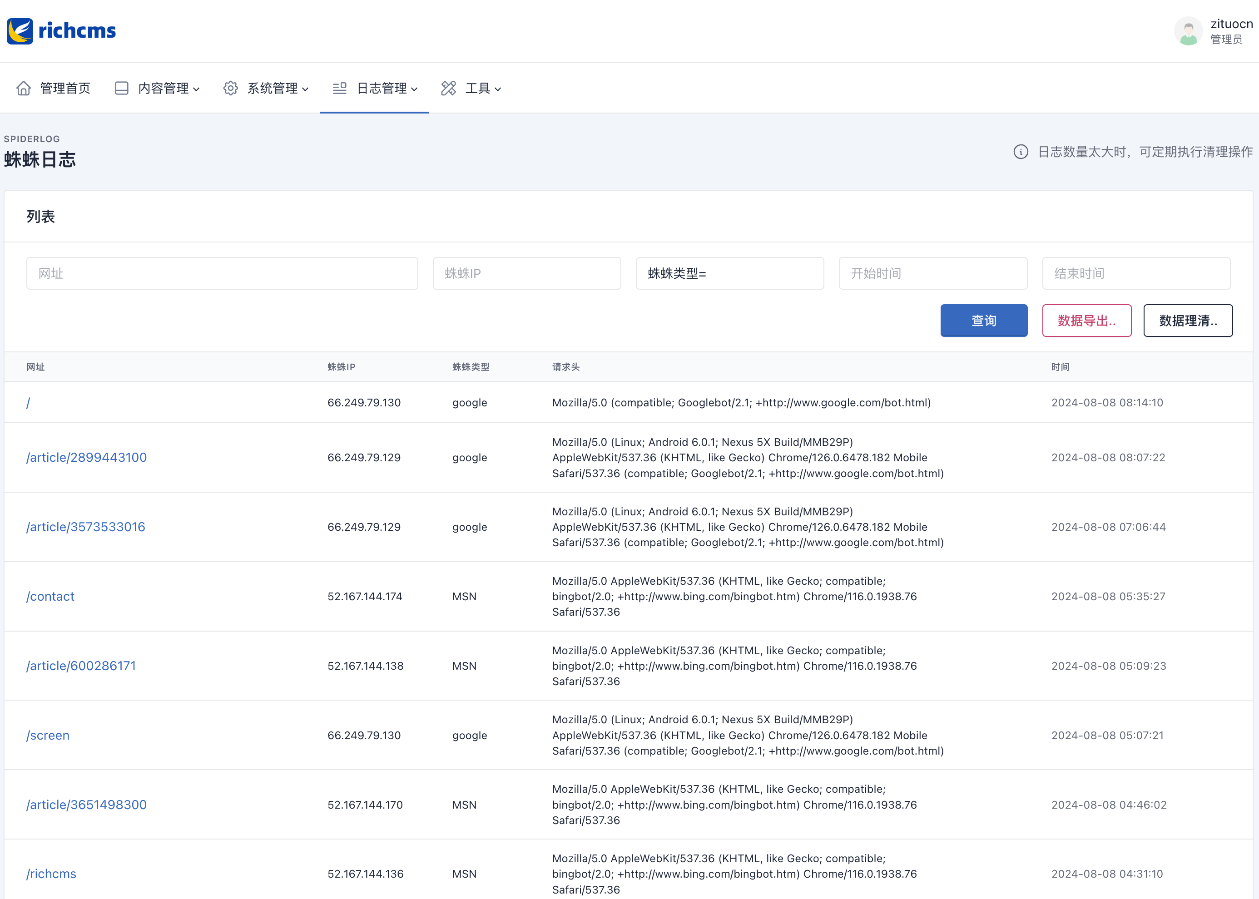Click the log management list icon
Screen dimensions: 1259x899
click(x=339, y=88)
